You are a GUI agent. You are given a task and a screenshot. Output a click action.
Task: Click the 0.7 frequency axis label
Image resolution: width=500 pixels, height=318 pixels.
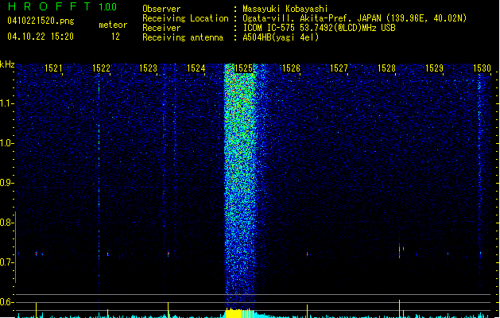(6, 262)
